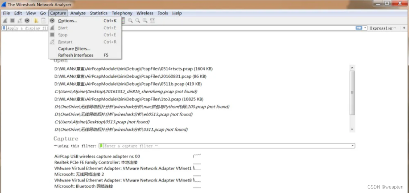The width and height of the screenshot is (409, 193).
Task: Click the restart capture toolbar icon
Action: (x=19, y=20)
